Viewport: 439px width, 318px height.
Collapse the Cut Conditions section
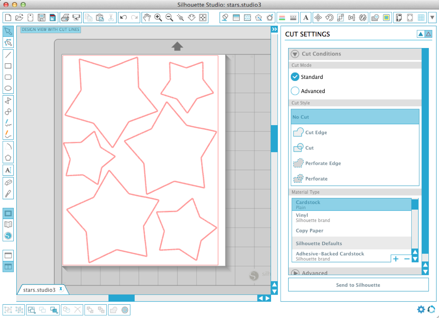[295, 54]
